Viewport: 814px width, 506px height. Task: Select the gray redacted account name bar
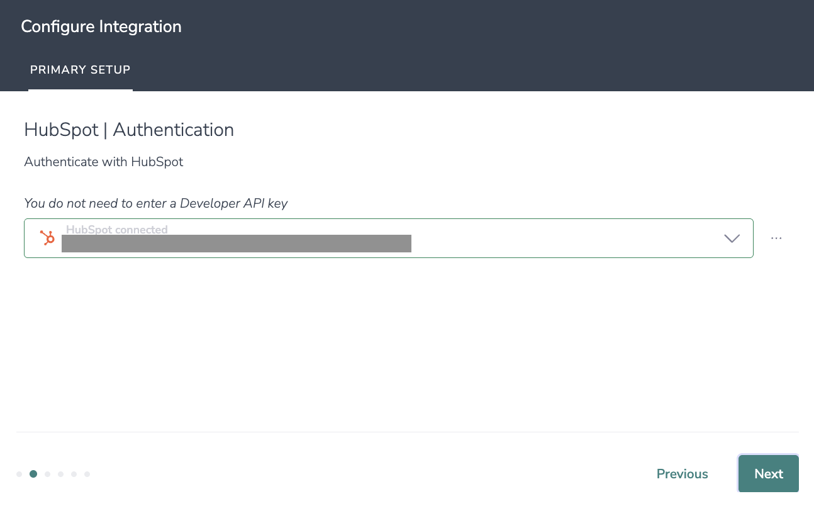click(237, 244)
